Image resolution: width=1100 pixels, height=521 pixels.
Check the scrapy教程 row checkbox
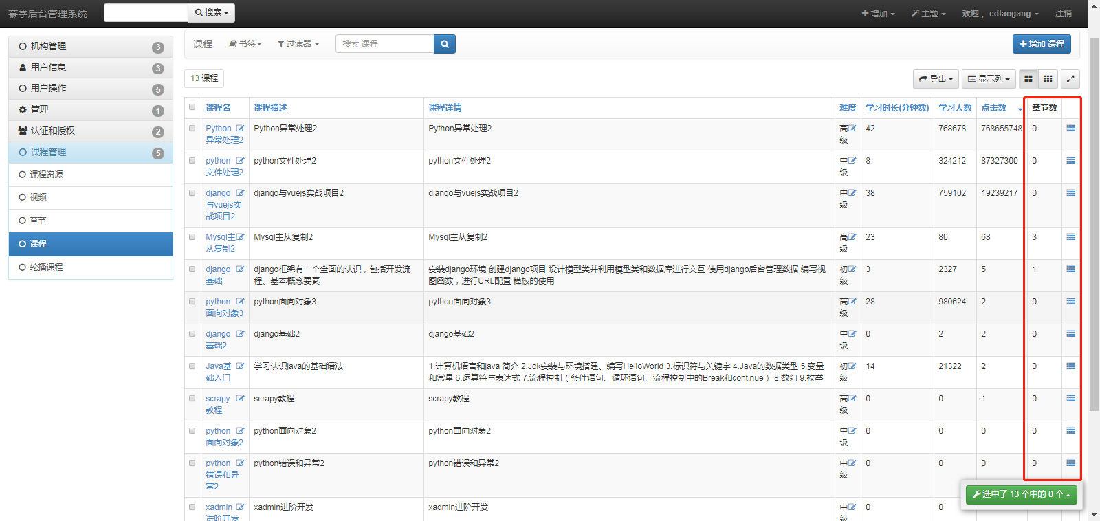(192, 398)
